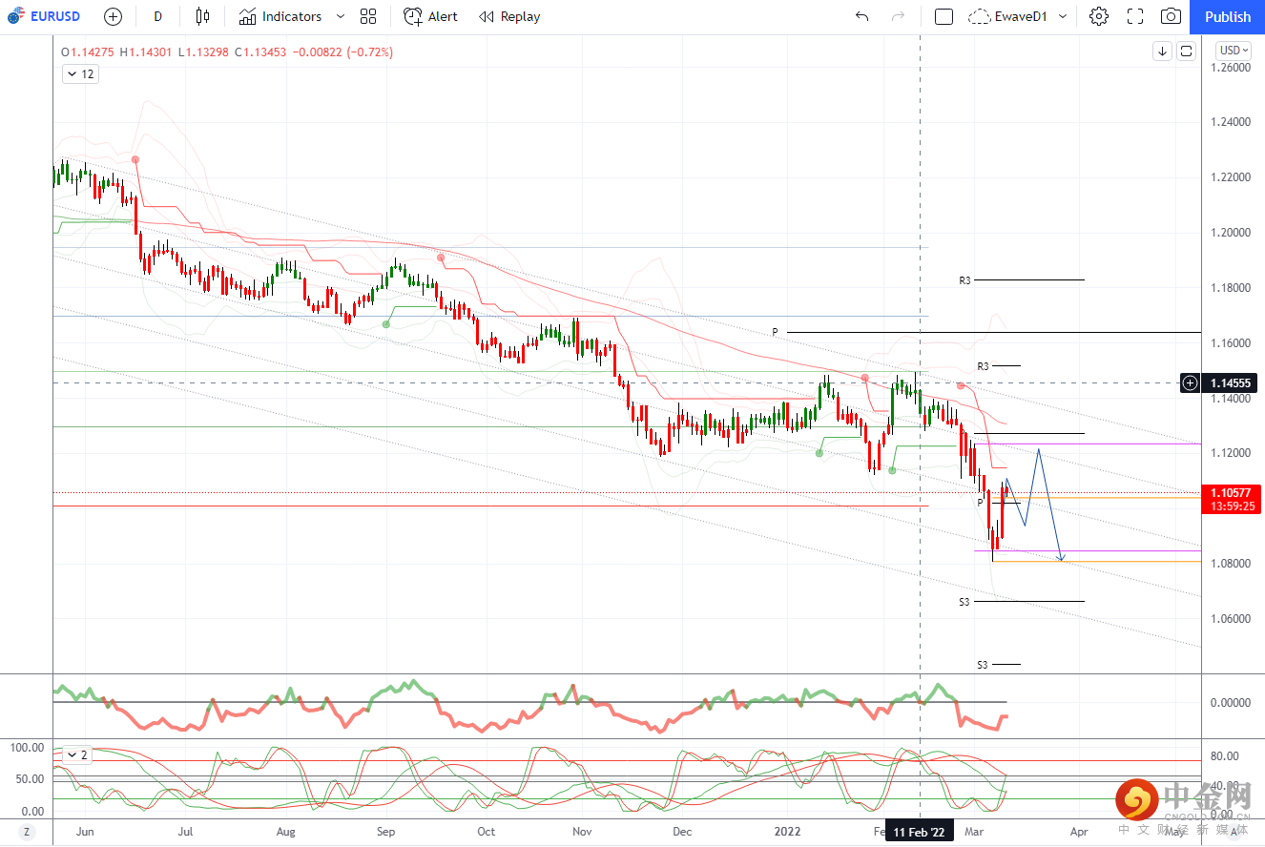The height and width of the screenshot is (847, 1265).
Task: Open the candlestick chart type selector
Action: [201, 16]
